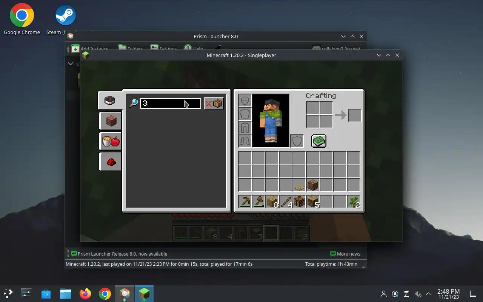The width and height of the screenshot is (483, 302).
Task: Open the Steam desktop shortcut
Action: (x=65, y=19)
